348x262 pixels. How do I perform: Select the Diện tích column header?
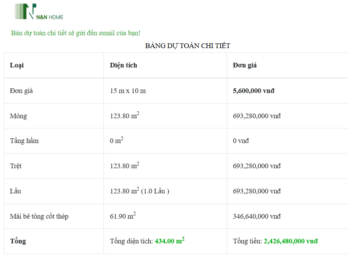coord(123,65)
